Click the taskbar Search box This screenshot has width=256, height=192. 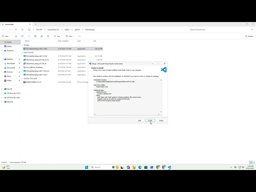point(104,167)
